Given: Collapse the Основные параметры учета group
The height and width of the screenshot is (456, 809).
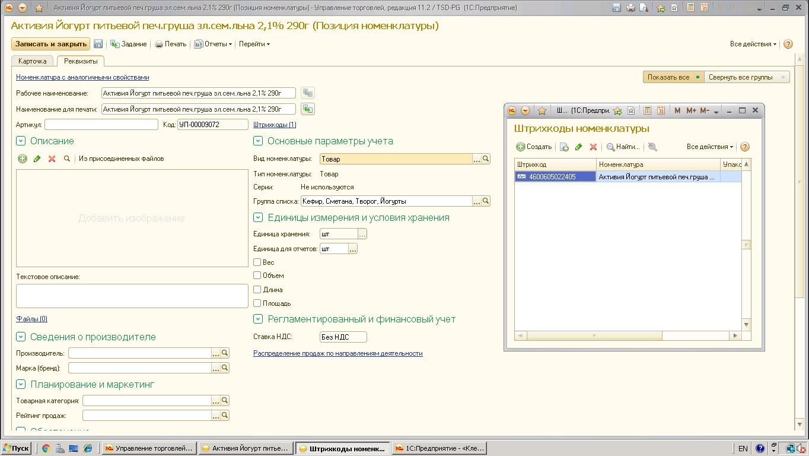Looking at the screenshot, I should point(258,141).
